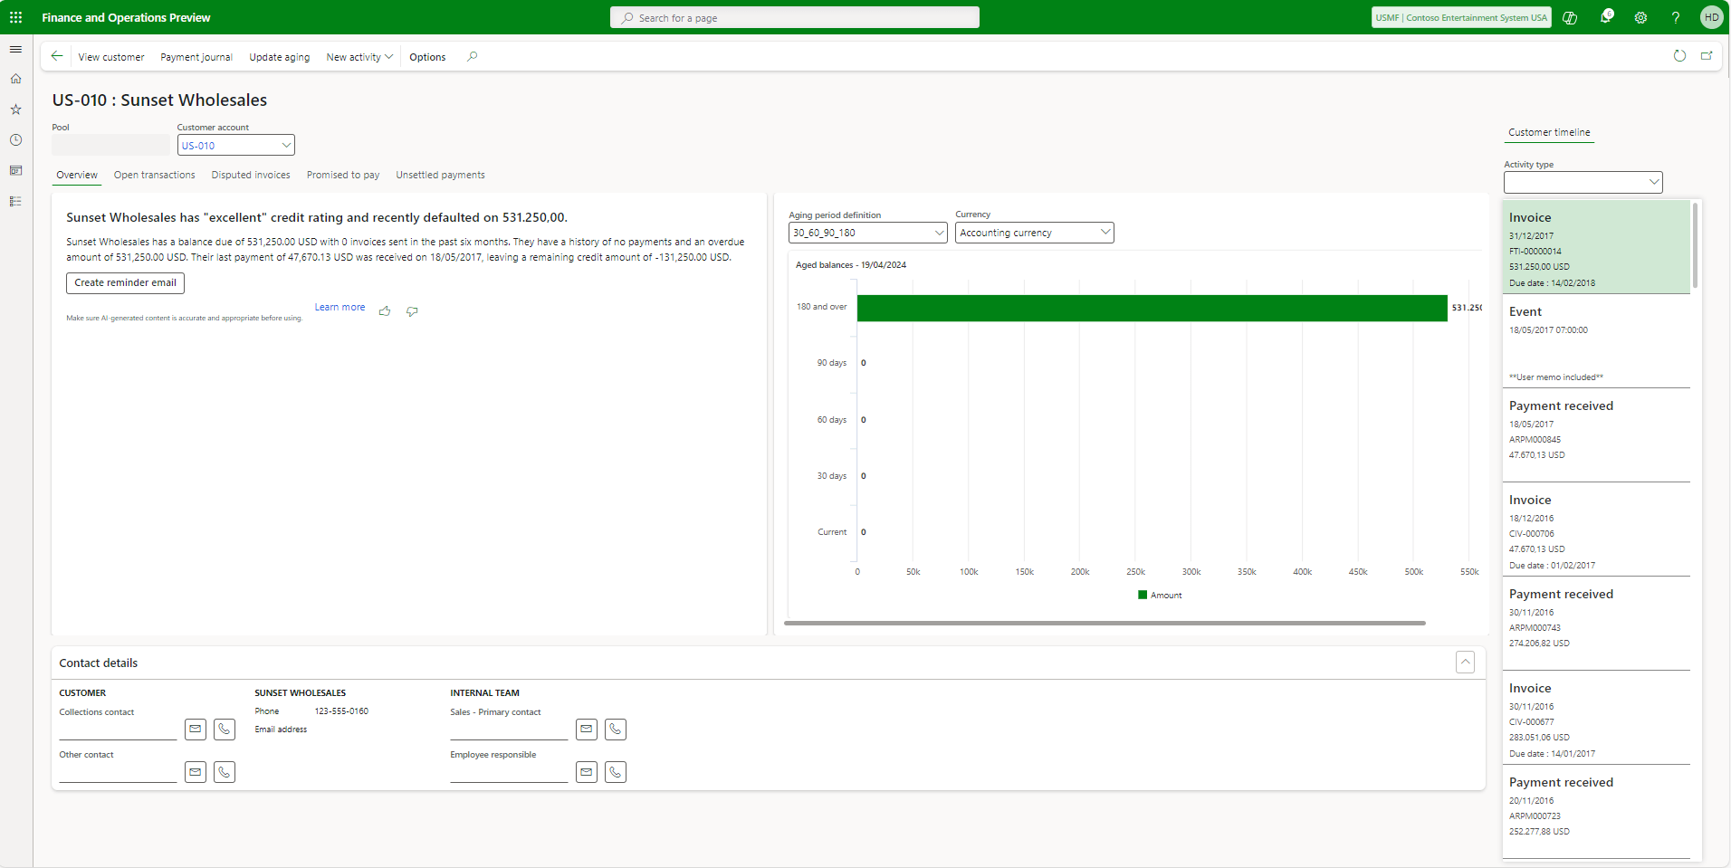Open the app launcher waffle icon
This screenshot has height=868, width=1731.
point(15,17)
